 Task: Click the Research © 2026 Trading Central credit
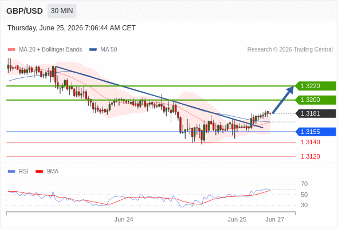(290, 50)
